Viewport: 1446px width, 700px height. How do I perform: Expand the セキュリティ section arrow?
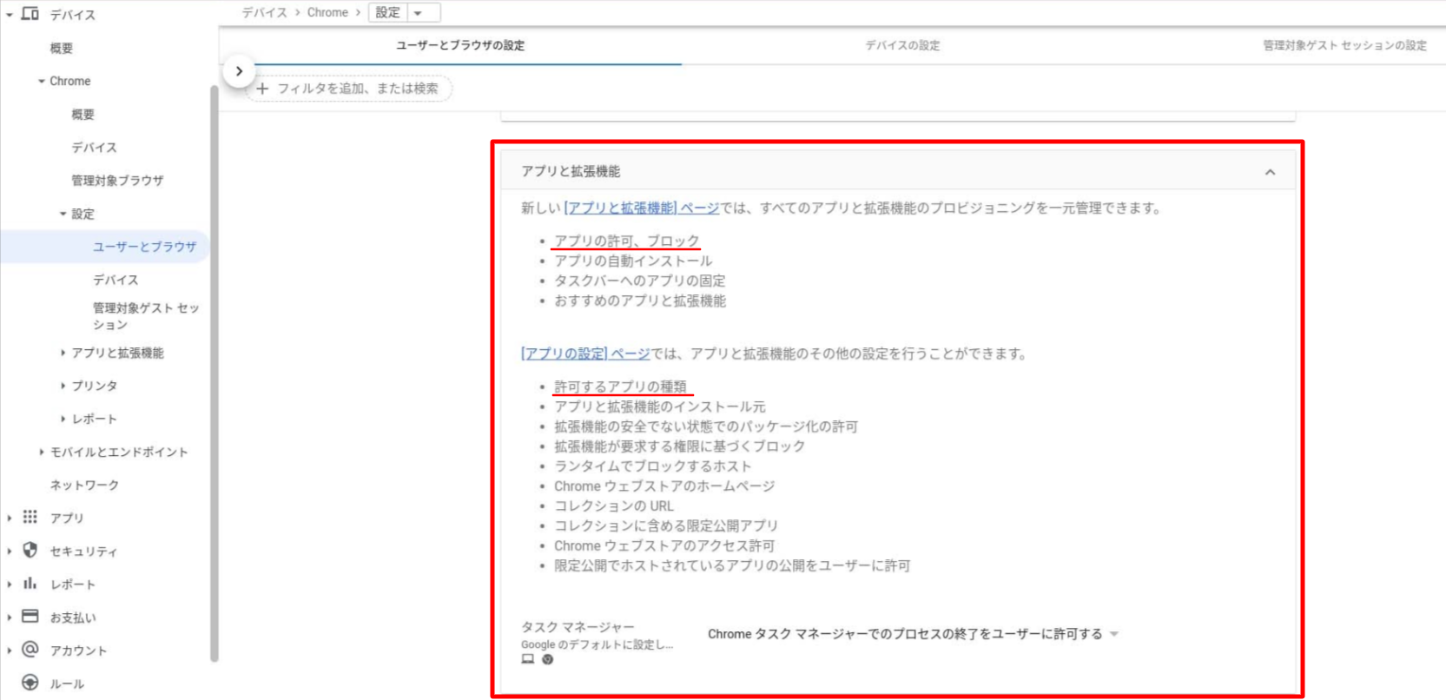pos(10,551)
